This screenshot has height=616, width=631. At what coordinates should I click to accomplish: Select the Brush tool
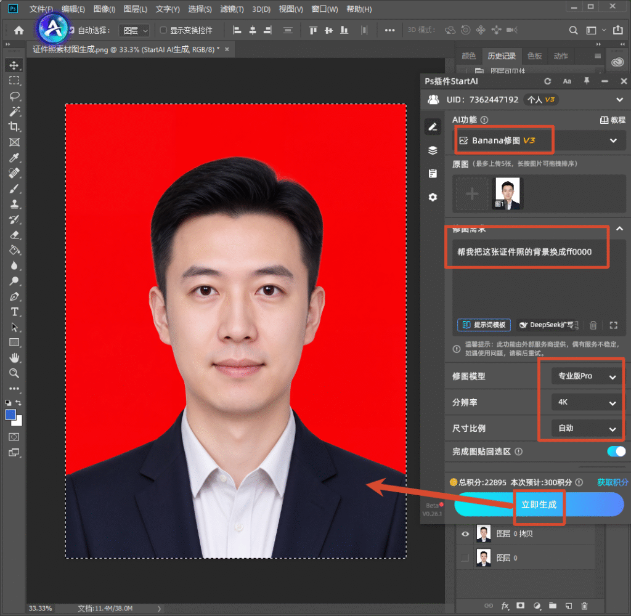click(14, 188)
